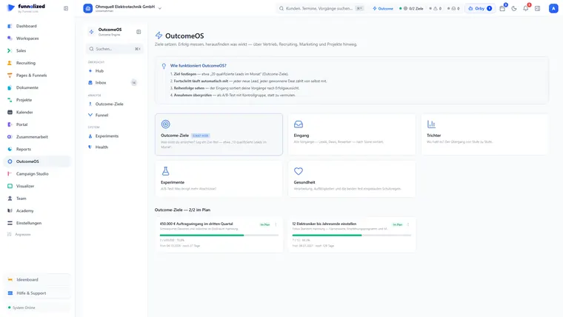Go to Campaign Studio in the main sidebar
This screenshot has height=317, width=563.
pyautogui.click(x=32, y=174)
